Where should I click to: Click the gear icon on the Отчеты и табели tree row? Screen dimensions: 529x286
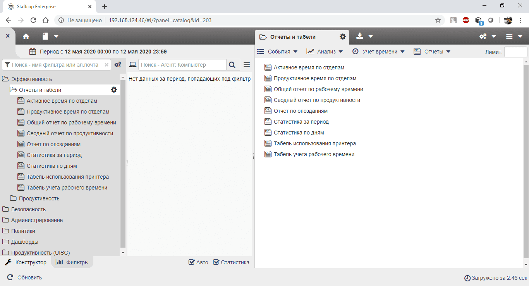pyautogui.click(x=114, y=90)
